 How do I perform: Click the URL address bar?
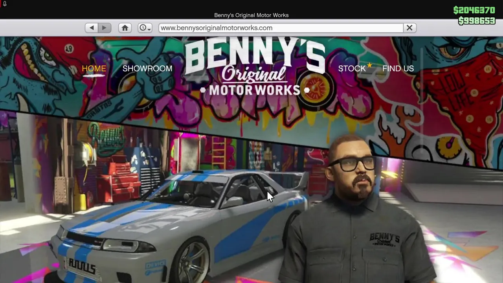pyautogui.click(x=281, y=28)
